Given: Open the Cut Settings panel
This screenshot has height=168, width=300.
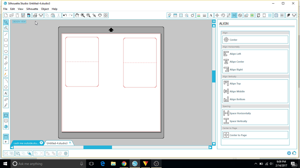Looking at the screenshot, I should pyautogui.click(x=288, y=15).
